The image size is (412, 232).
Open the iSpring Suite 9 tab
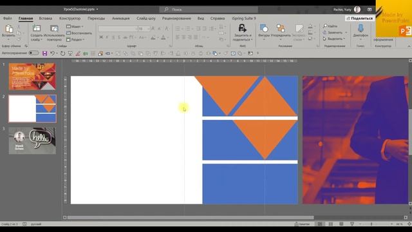coord(243,19)
